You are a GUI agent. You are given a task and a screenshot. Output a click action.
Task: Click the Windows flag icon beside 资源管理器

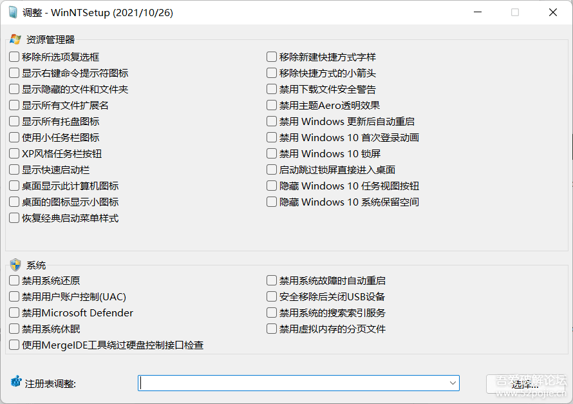pos(15,39)
